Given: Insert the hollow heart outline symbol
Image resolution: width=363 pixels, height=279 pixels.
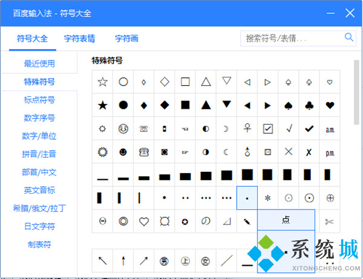Looking at the screenshot, I should (x=144, y=222).
